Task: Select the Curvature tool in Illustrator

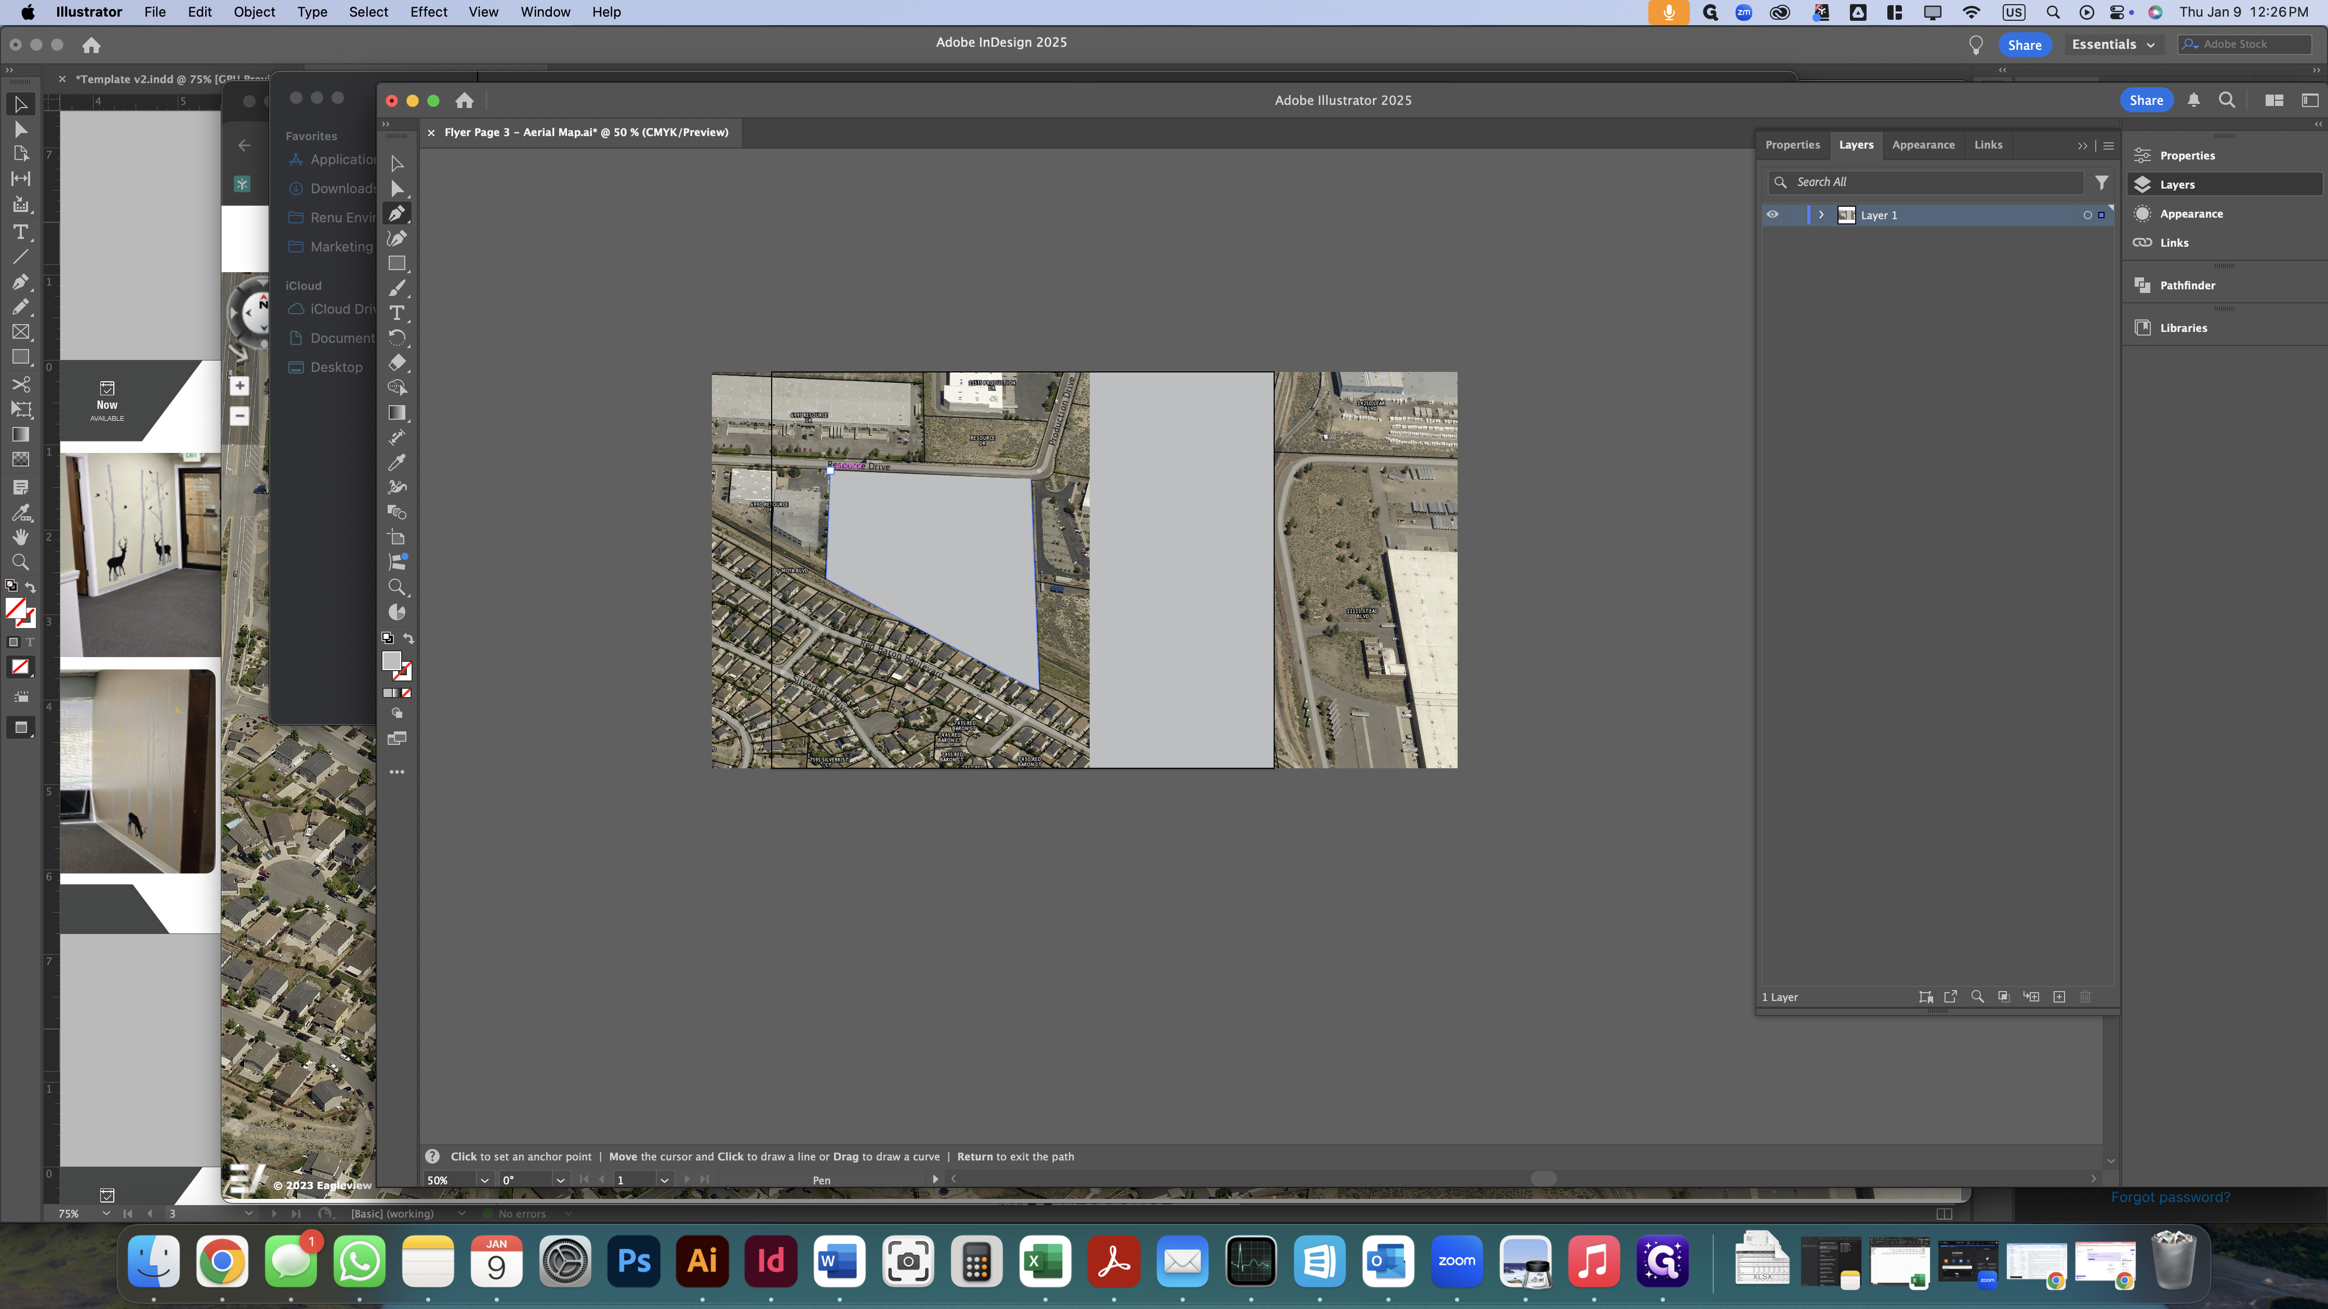Action: coord(396,238)
